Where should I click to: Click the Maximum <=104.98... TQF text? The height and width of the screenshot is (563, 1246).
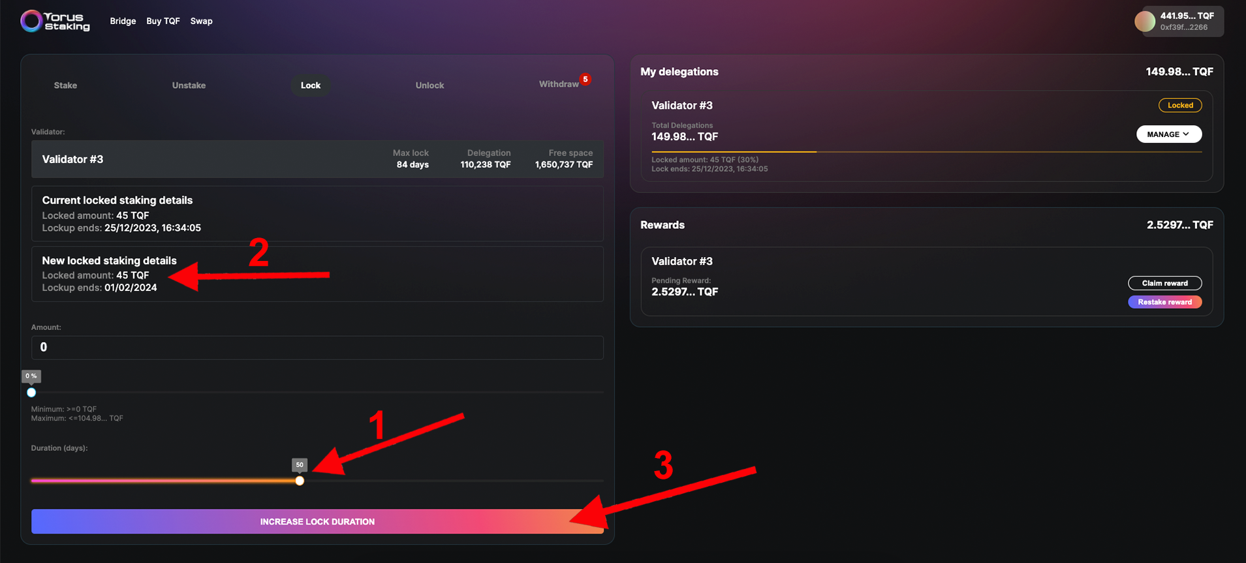pos(77,418)
